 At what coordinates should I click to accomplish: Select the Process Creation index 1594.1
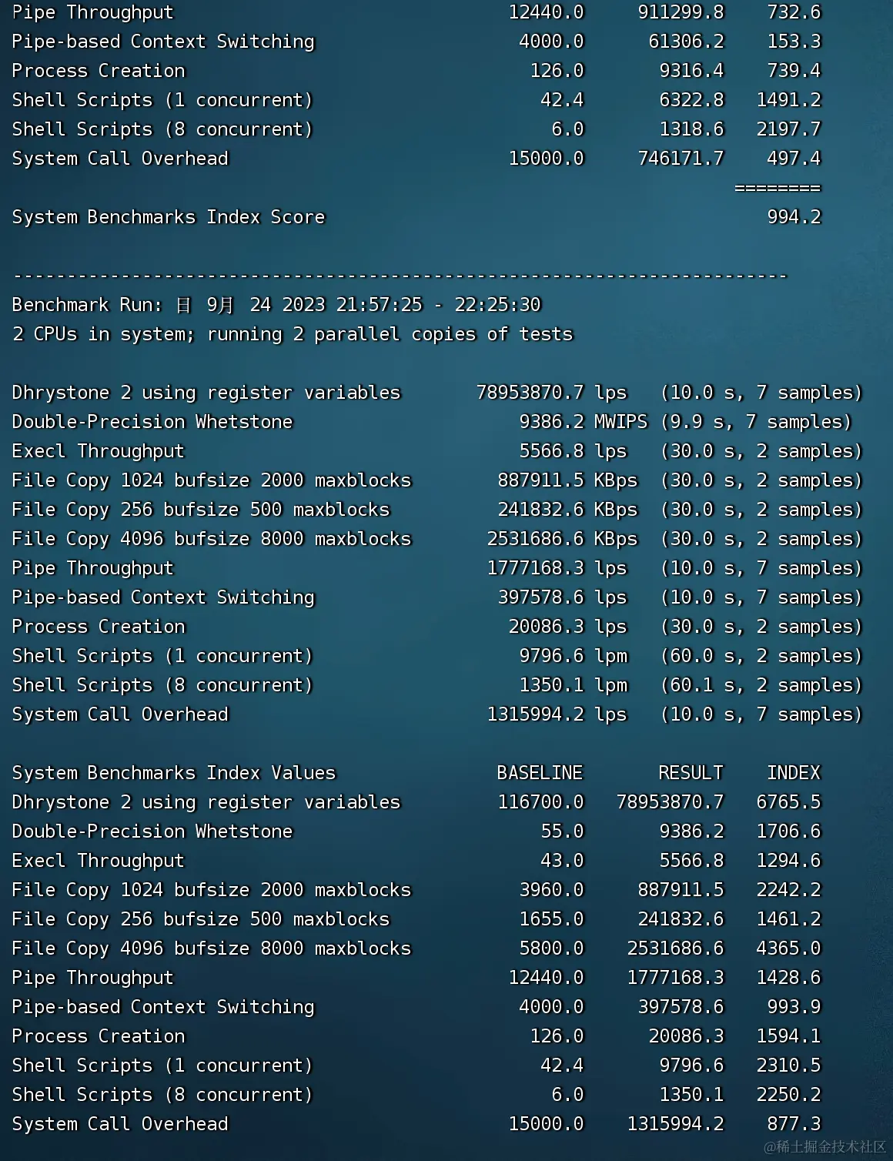(x=788, y=1036)
